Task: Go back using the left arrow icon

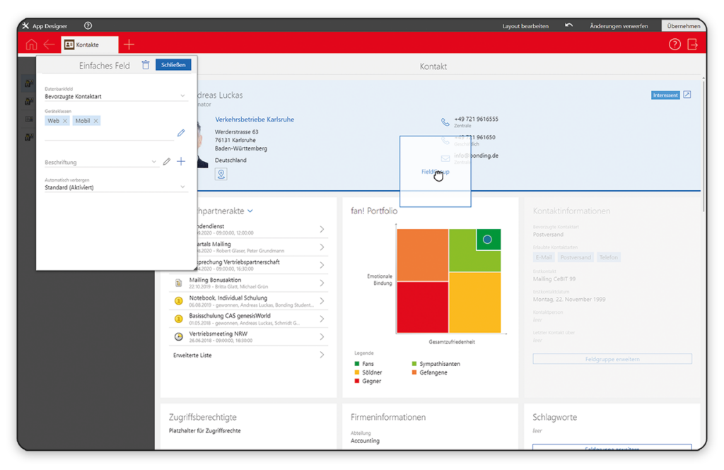Action: click(49, 45)
